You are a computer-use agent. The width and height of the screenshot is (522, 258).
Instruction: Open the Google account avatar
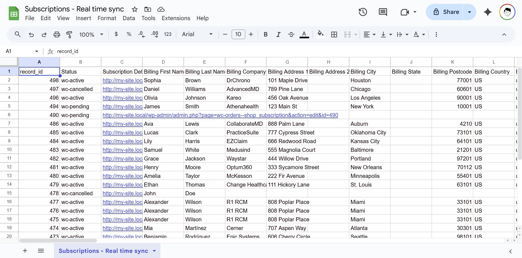pyautogui.click(x=507, y=12)
